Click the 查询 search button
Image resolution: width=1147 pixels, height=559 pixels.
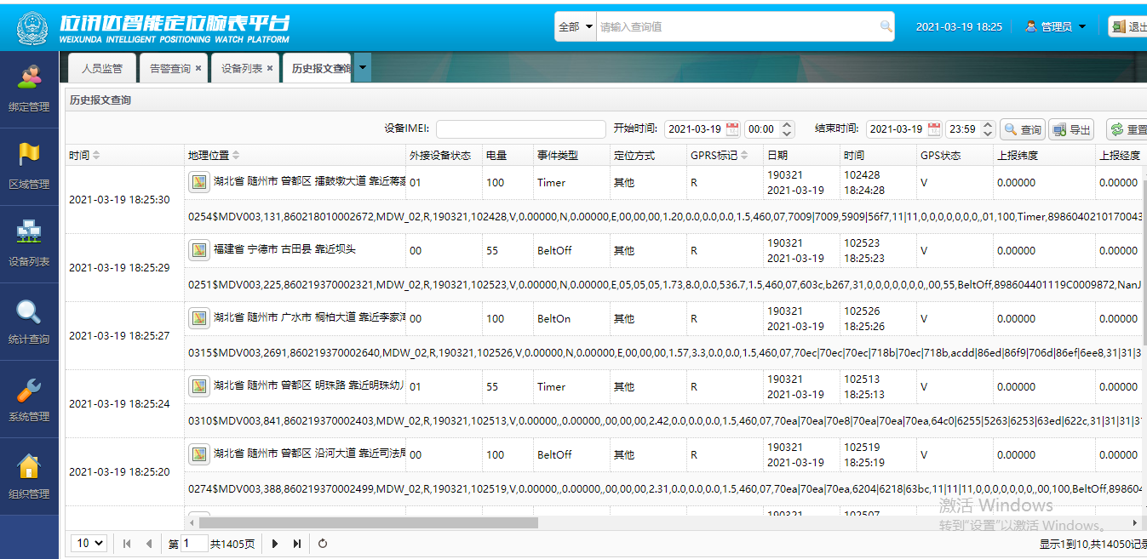[1022, 129]
